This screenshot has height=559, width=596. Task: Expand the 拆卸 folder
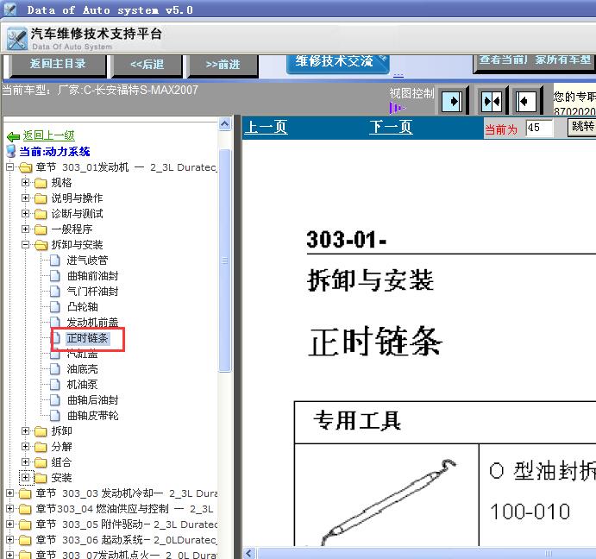coord(26,430)
